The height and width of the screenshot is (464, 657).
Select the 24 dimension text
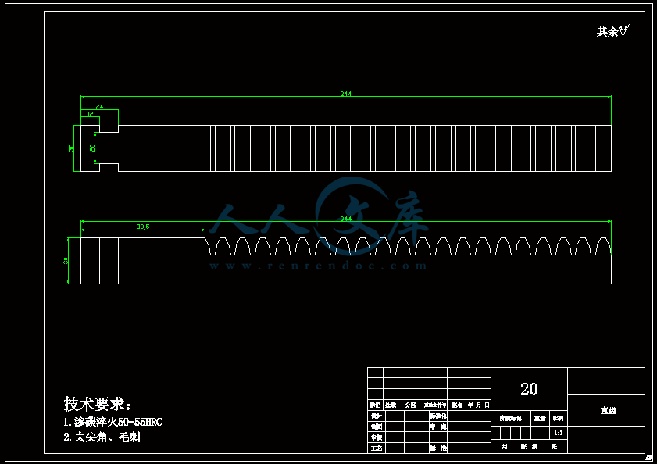point(99,107)
